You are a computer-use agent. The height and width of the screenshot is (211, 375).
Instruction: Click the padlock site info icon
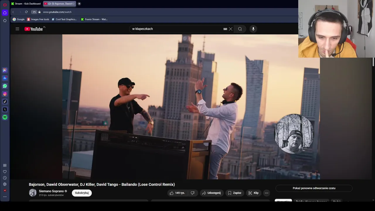[40, 12]
